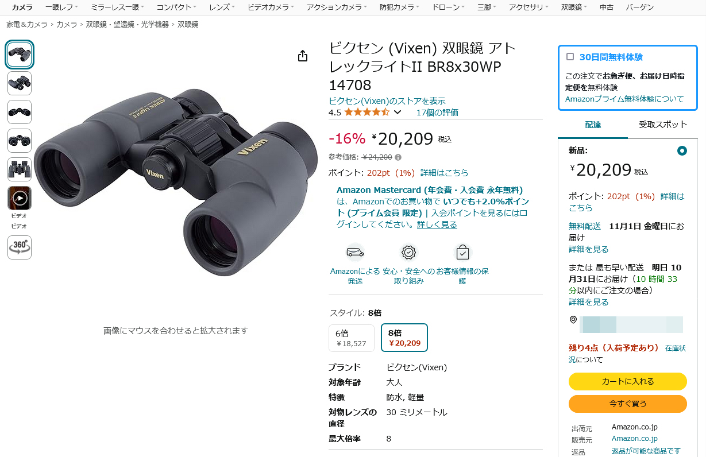706x457 pixels.
Task: Select the second binoculars thumbnail image
Action: (x=20, y=83)
